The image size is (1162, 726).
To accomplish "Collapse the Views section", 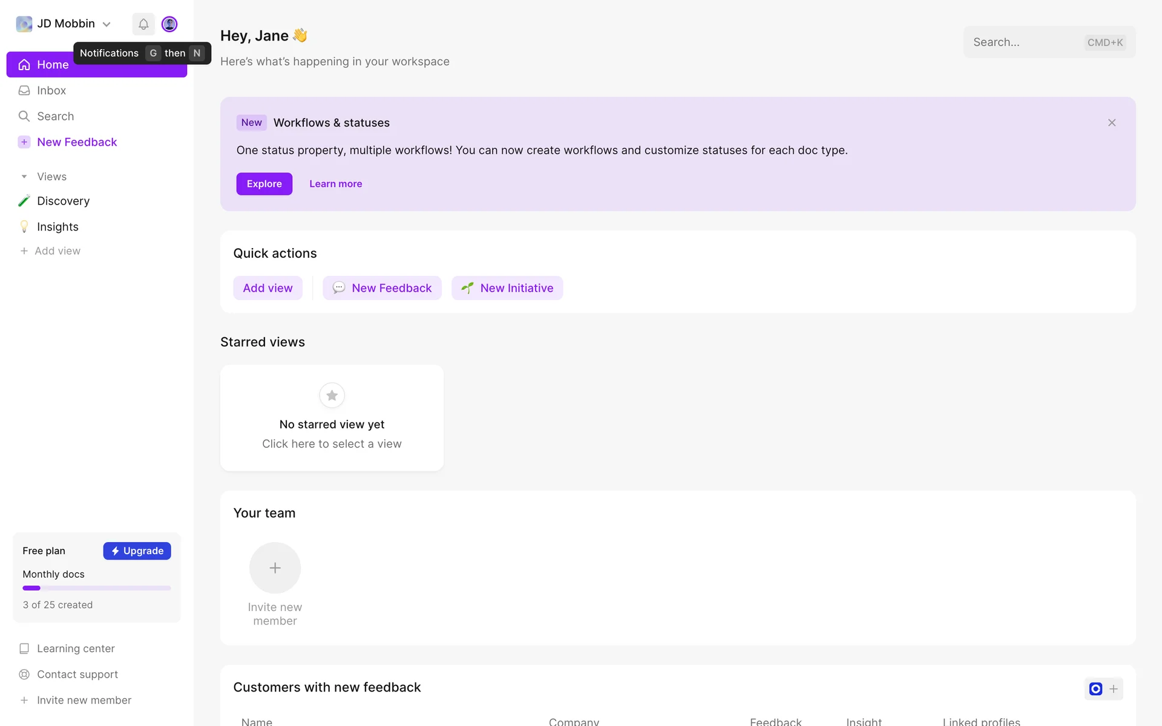I will point(24,177).
